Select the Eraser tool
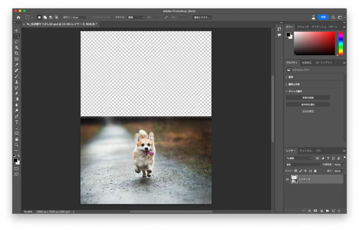 point(17,93)
